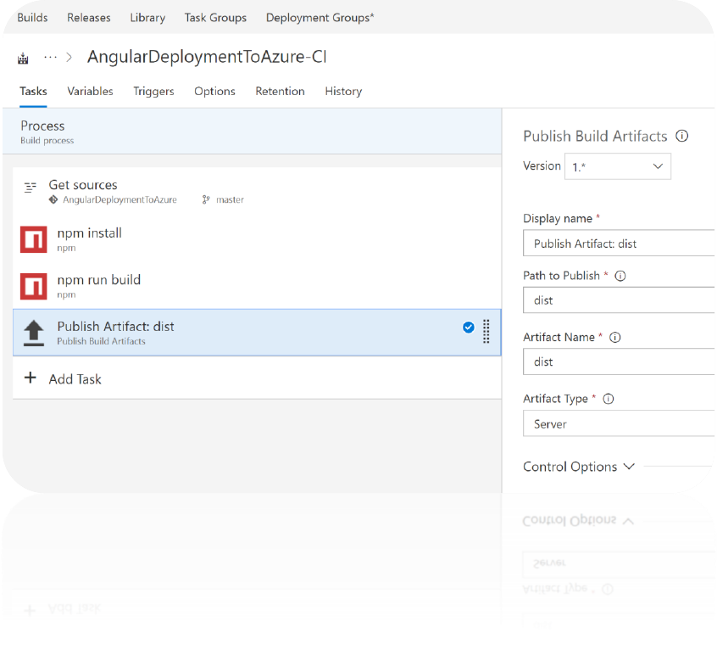Screen dimensions: 717x661
Task: Open the Artifact Type Server dropdown
Action: click(x=619, y=423)
